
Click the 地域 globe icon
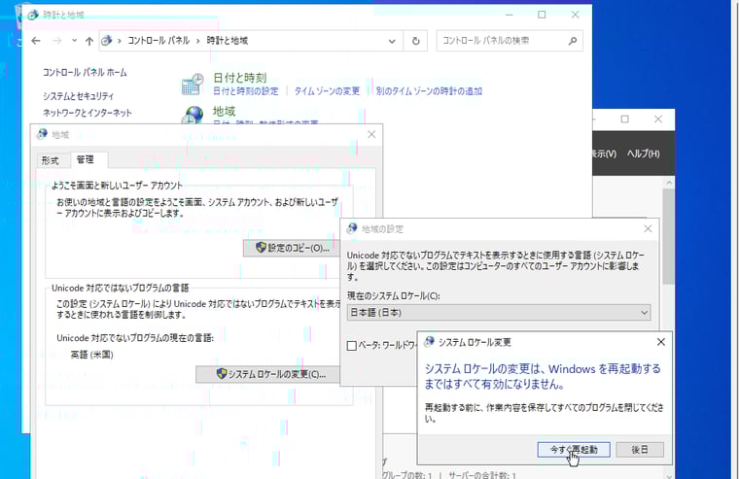194,115
